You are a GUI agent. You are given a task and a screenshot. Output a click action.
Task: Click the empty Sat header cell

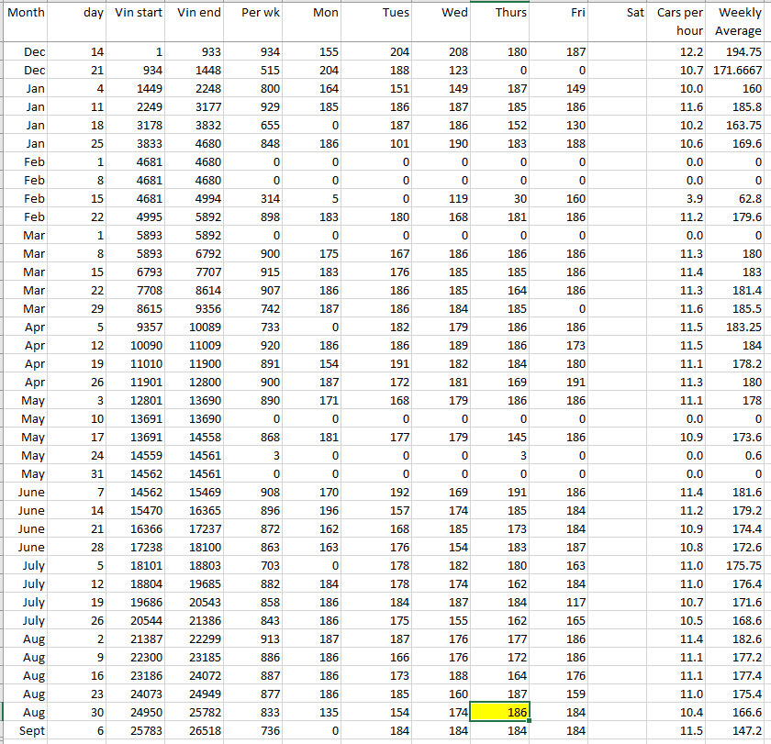pos(620,22)
